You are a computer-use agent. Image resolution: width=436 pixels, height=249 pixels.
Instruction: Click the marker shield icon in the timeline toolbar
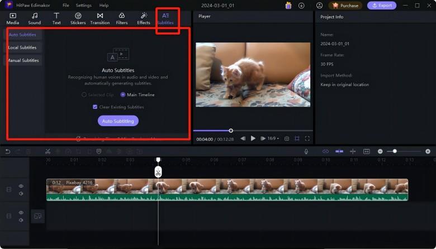[99, 151]
